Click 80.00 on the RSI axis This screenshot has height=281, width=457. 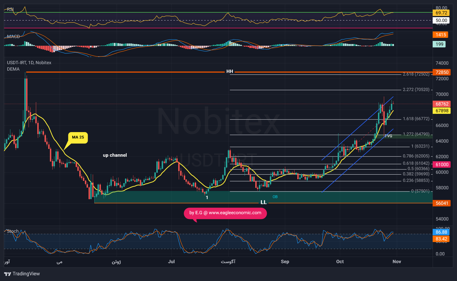coord(441,8)
